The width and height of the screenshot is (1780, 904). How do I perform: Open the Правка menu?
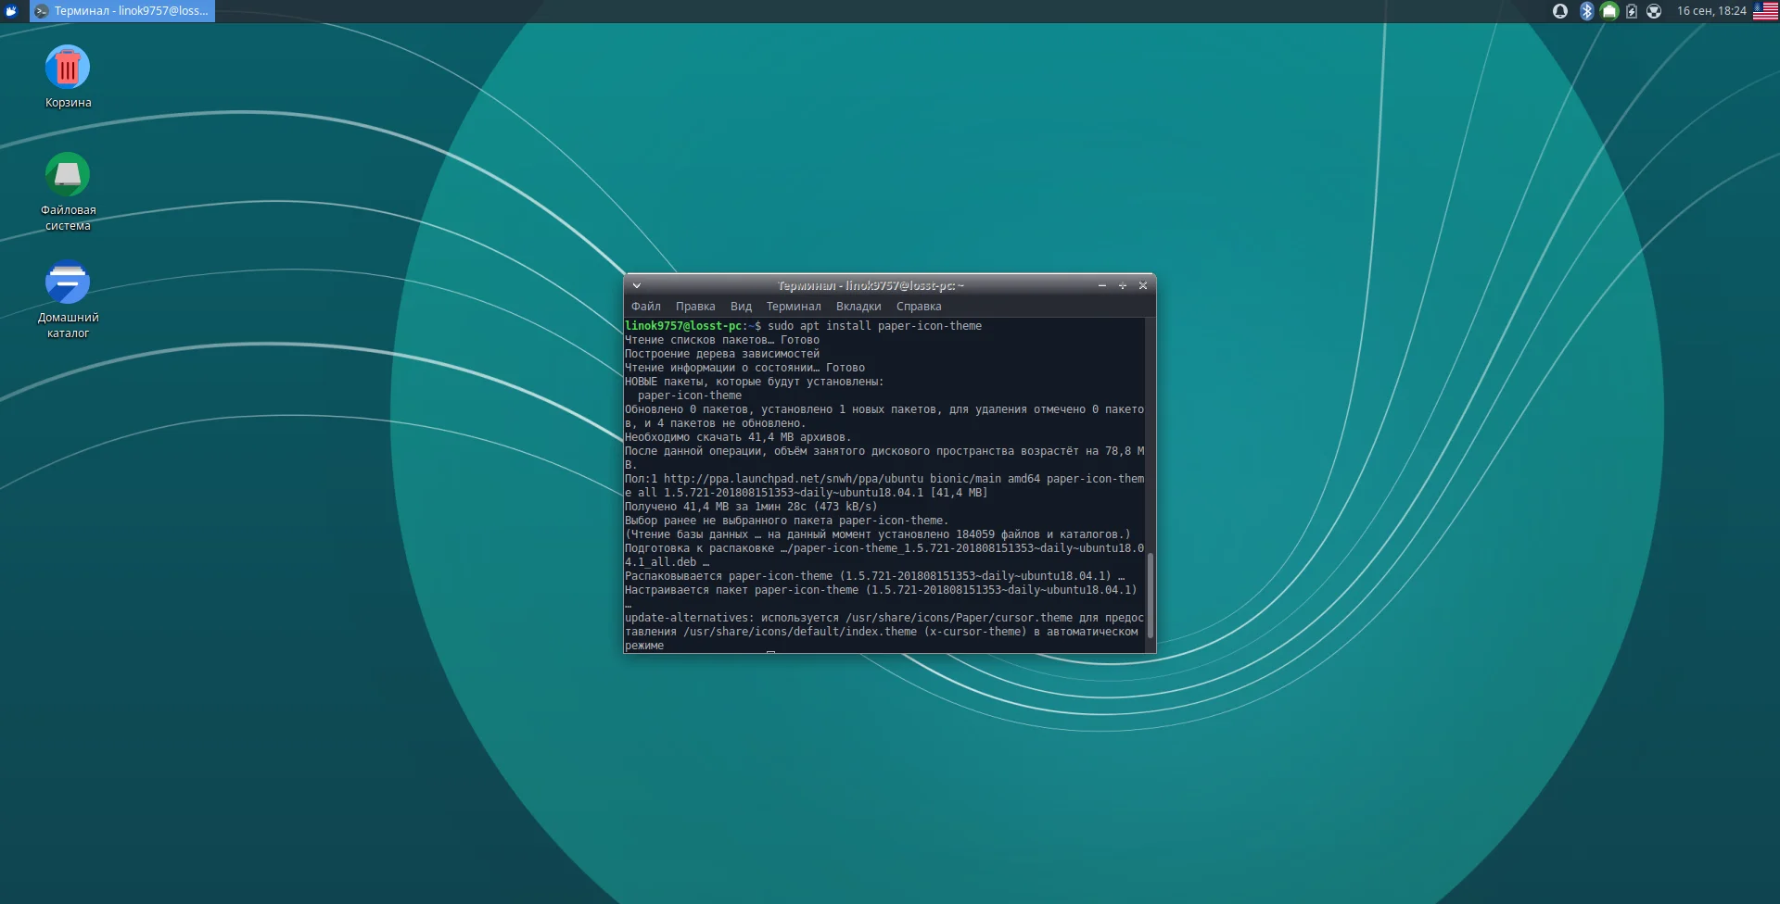pyautogui.click(x=695, y=307)
